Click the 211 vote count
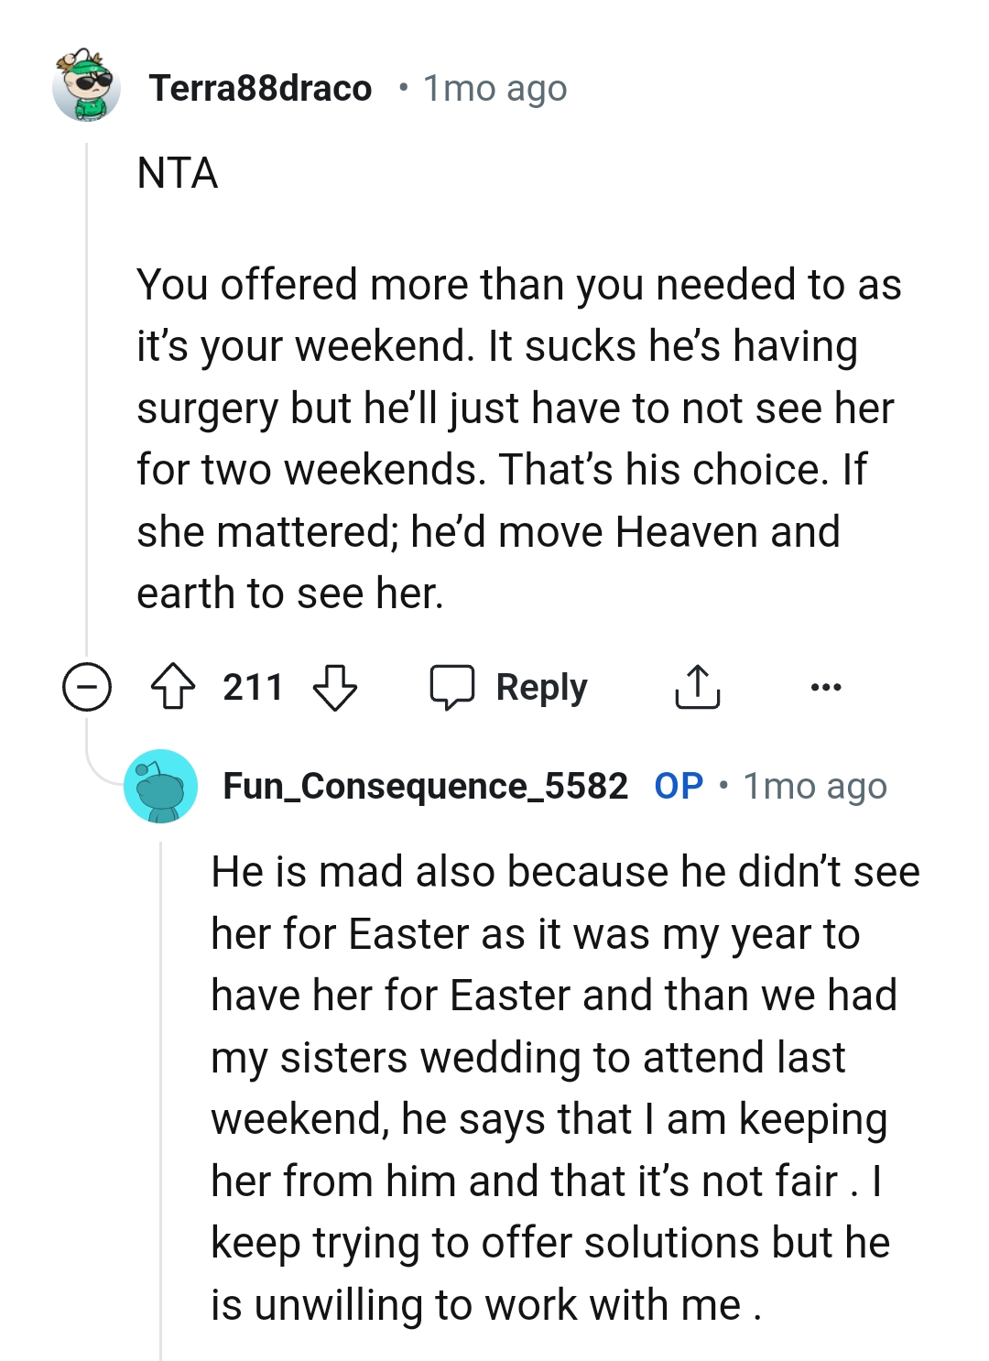Screen dimensions: 989x1361 [x=254, y=687]
